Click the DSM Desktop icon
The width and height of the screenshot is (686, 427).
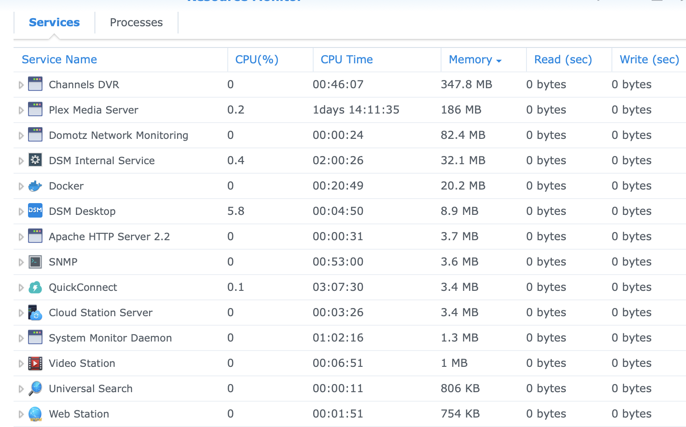pyautogui.click(x=35, y=211)
